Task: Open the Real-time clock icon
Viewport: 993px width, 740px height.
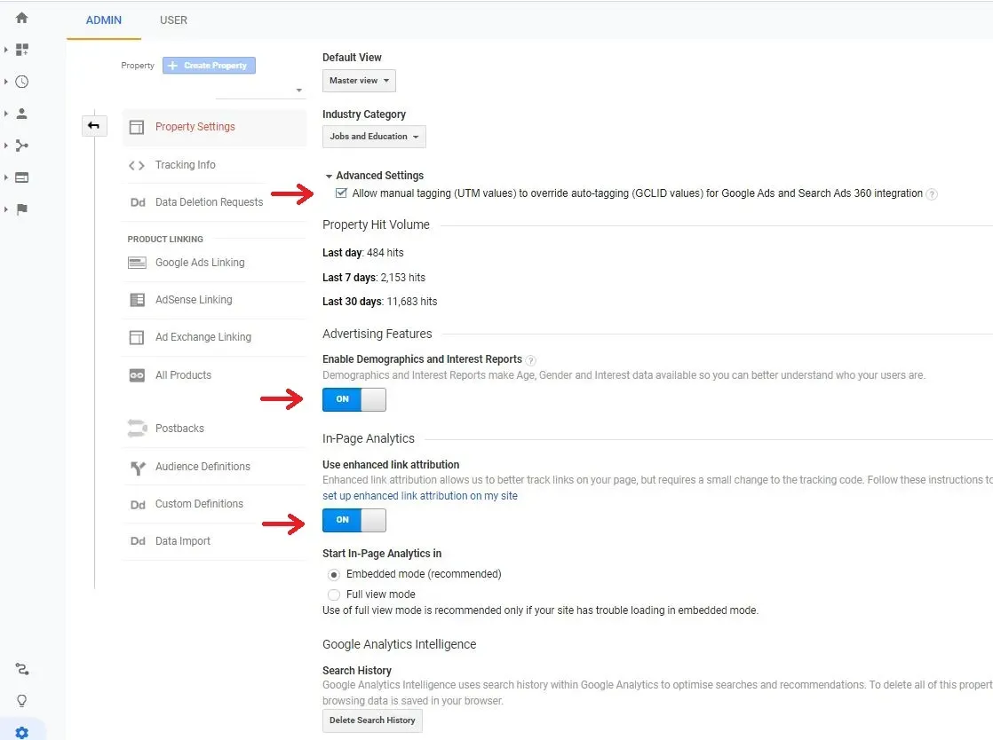Action: point(21,82)
